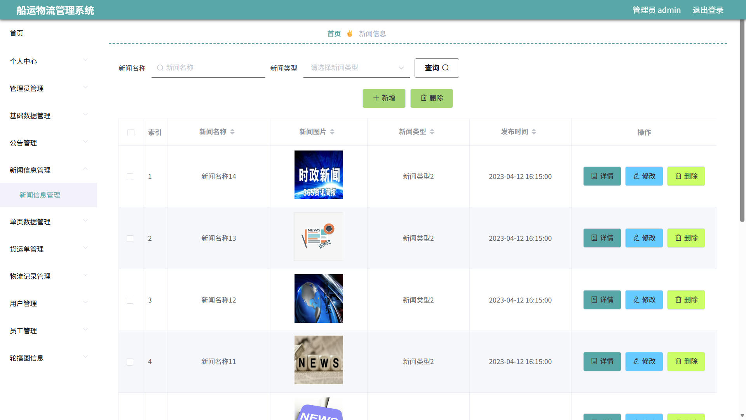Tick the checkbox for row 新闻名称14
Screen dimensions: 746x420
tap(130, 177)
